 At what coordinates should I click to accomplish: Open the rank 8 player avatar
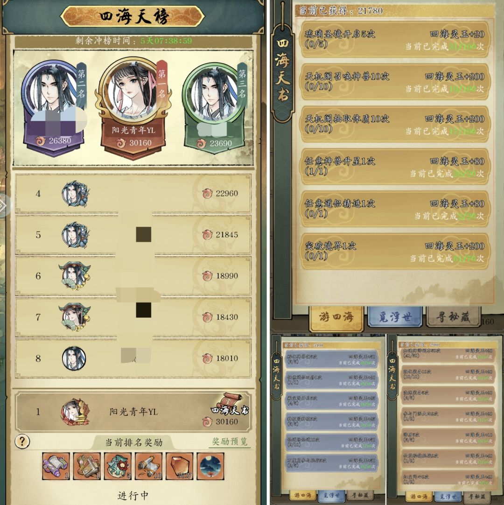click(74, 358)
